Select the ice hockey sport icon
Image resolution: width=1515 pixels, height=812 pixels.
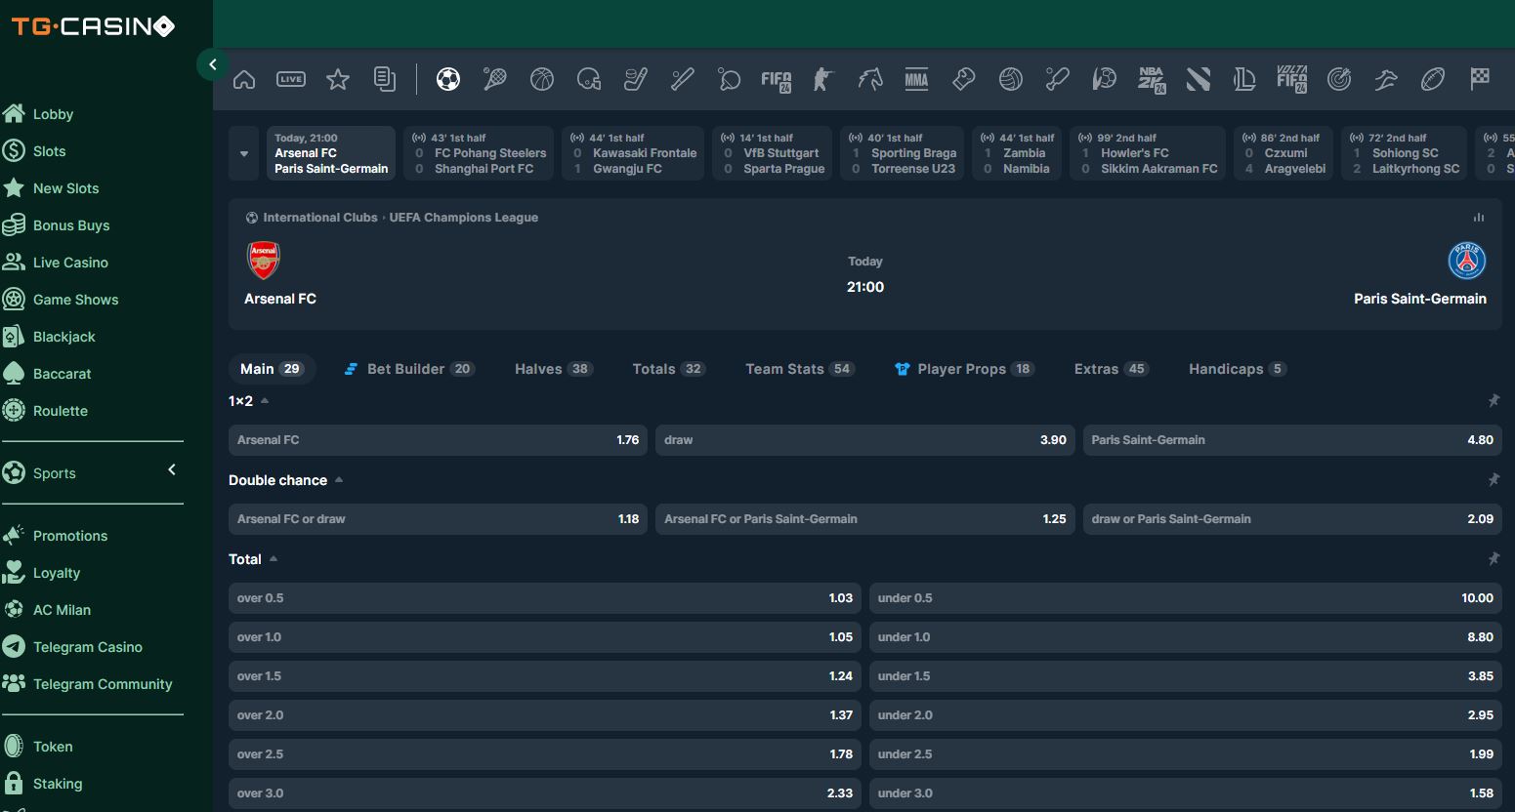pos(636,79)
